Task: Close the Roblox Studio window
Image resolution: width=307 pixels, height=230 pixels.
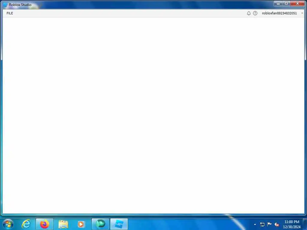Action: pos(297,3)
